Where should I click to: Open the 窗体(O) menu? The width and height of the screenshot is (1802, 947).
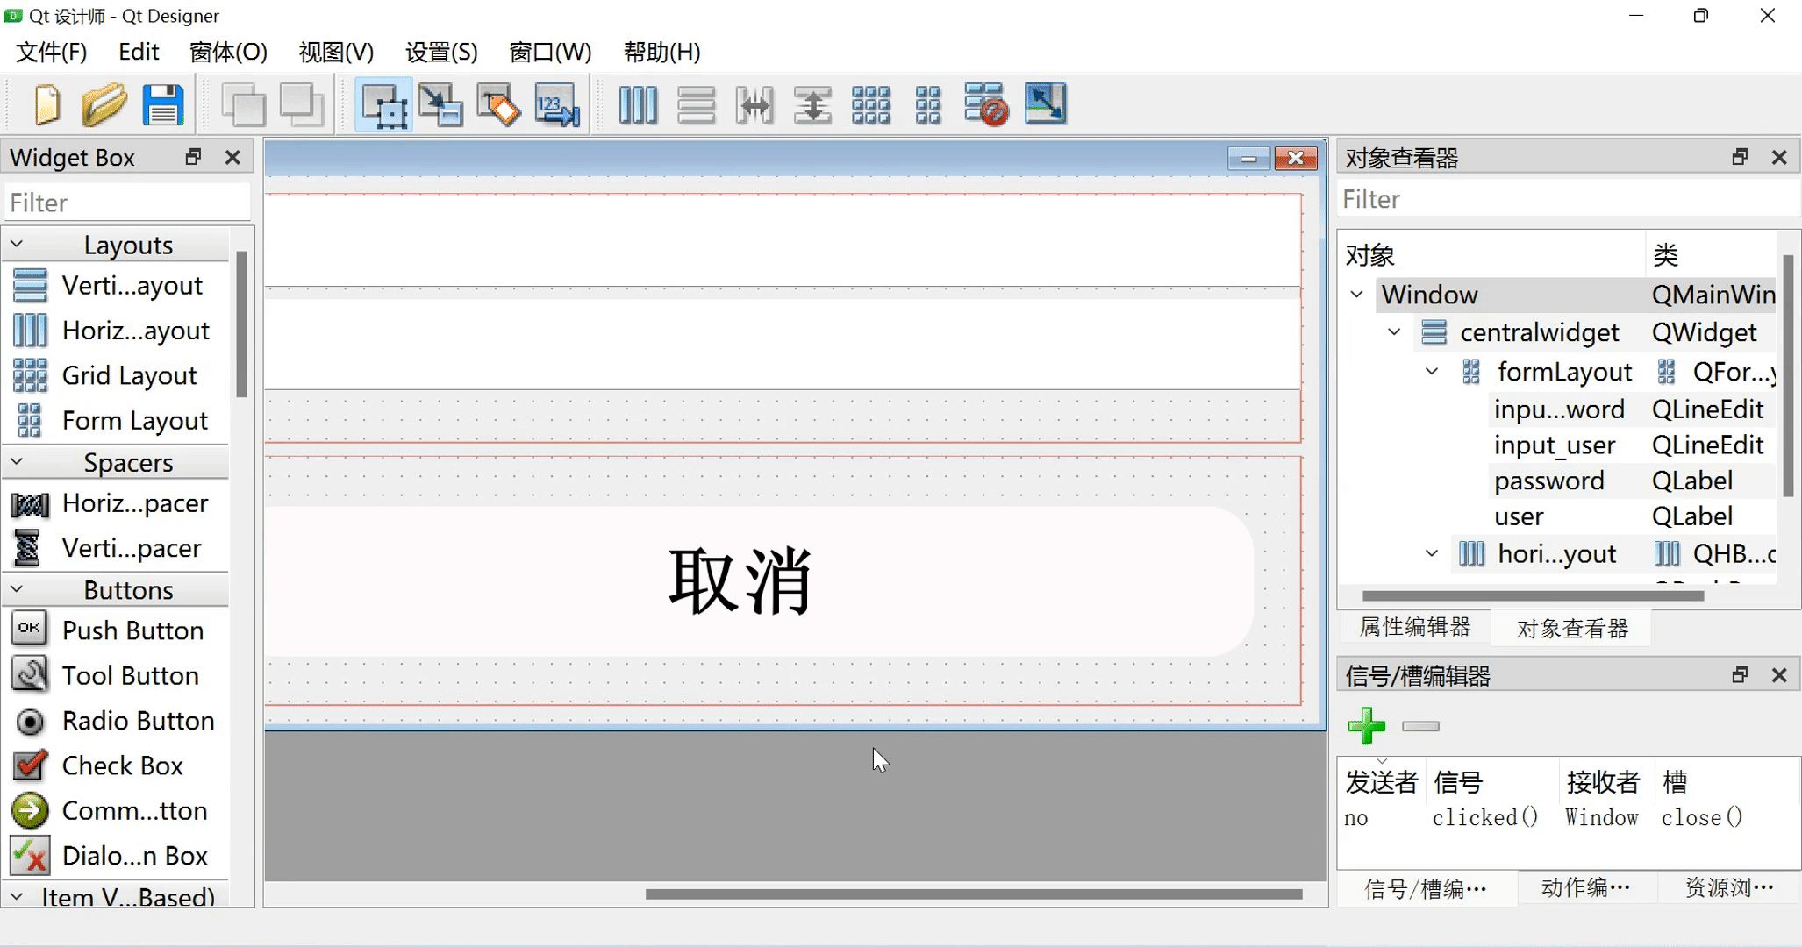[228, 52]
